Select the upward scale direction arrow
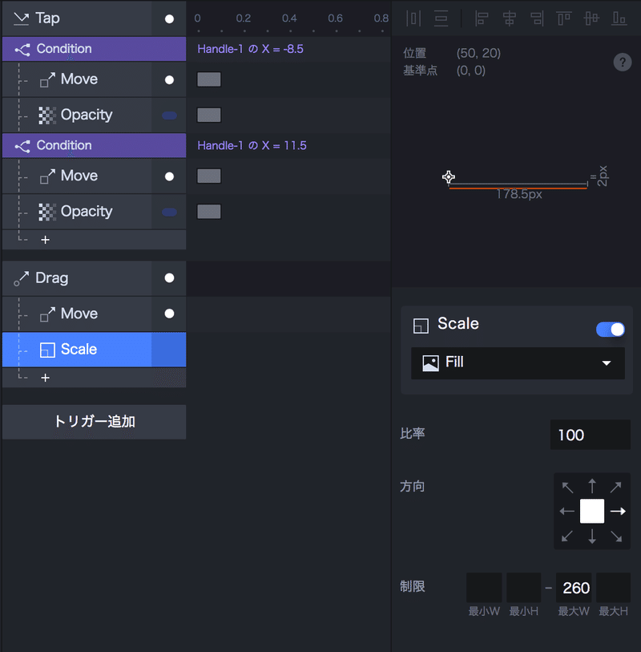 [592, 486]
